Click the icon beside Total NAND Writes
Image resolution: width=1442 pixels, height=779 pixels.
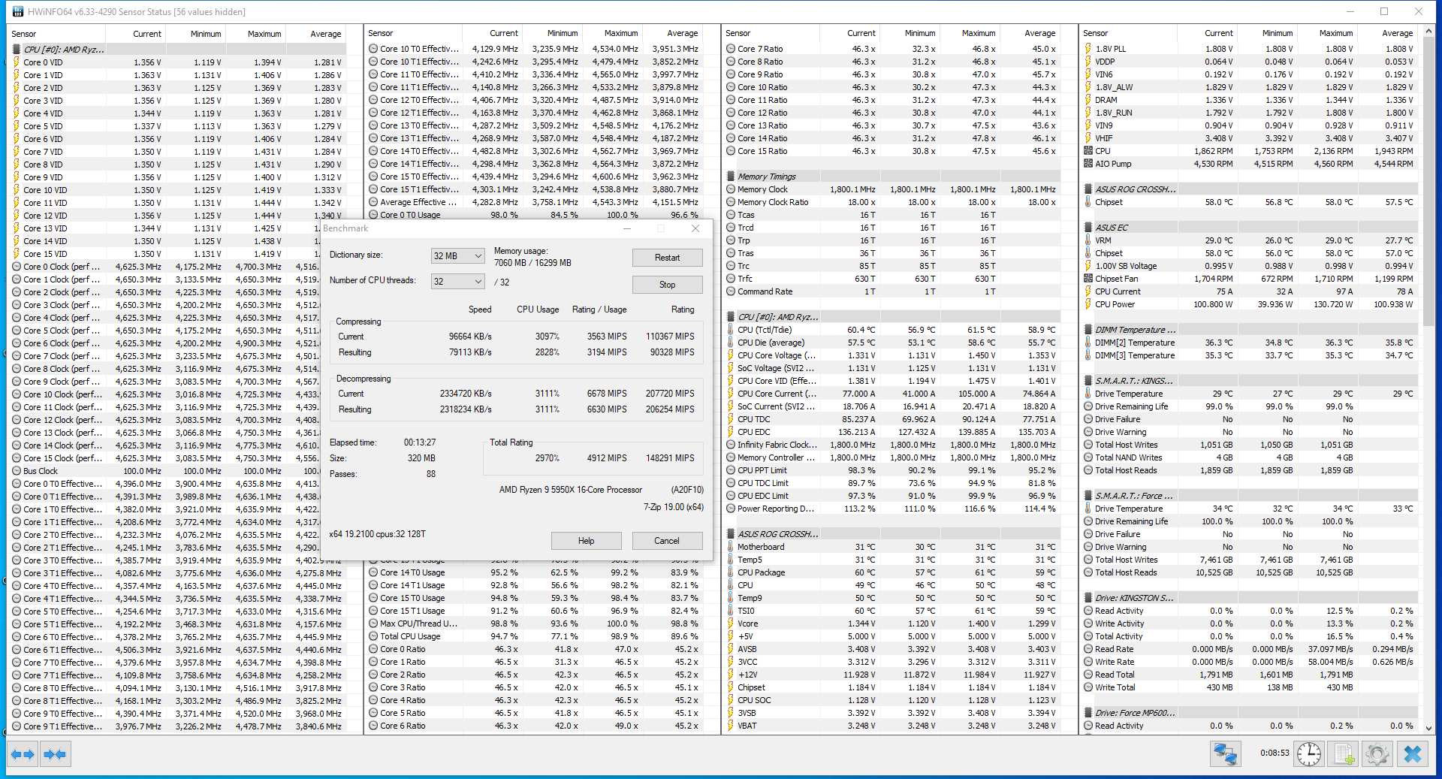pos(1088,457)
